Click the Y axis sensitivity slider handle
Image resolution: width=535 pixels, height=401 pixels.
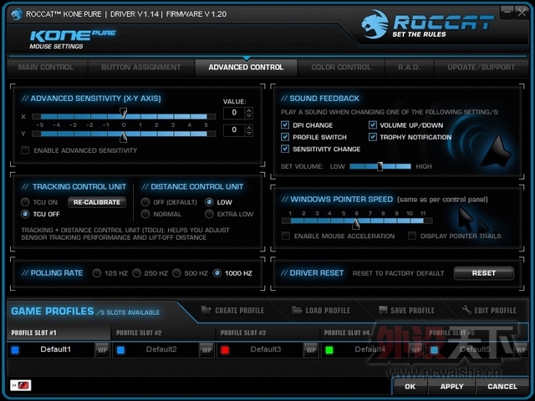[123, 137]
